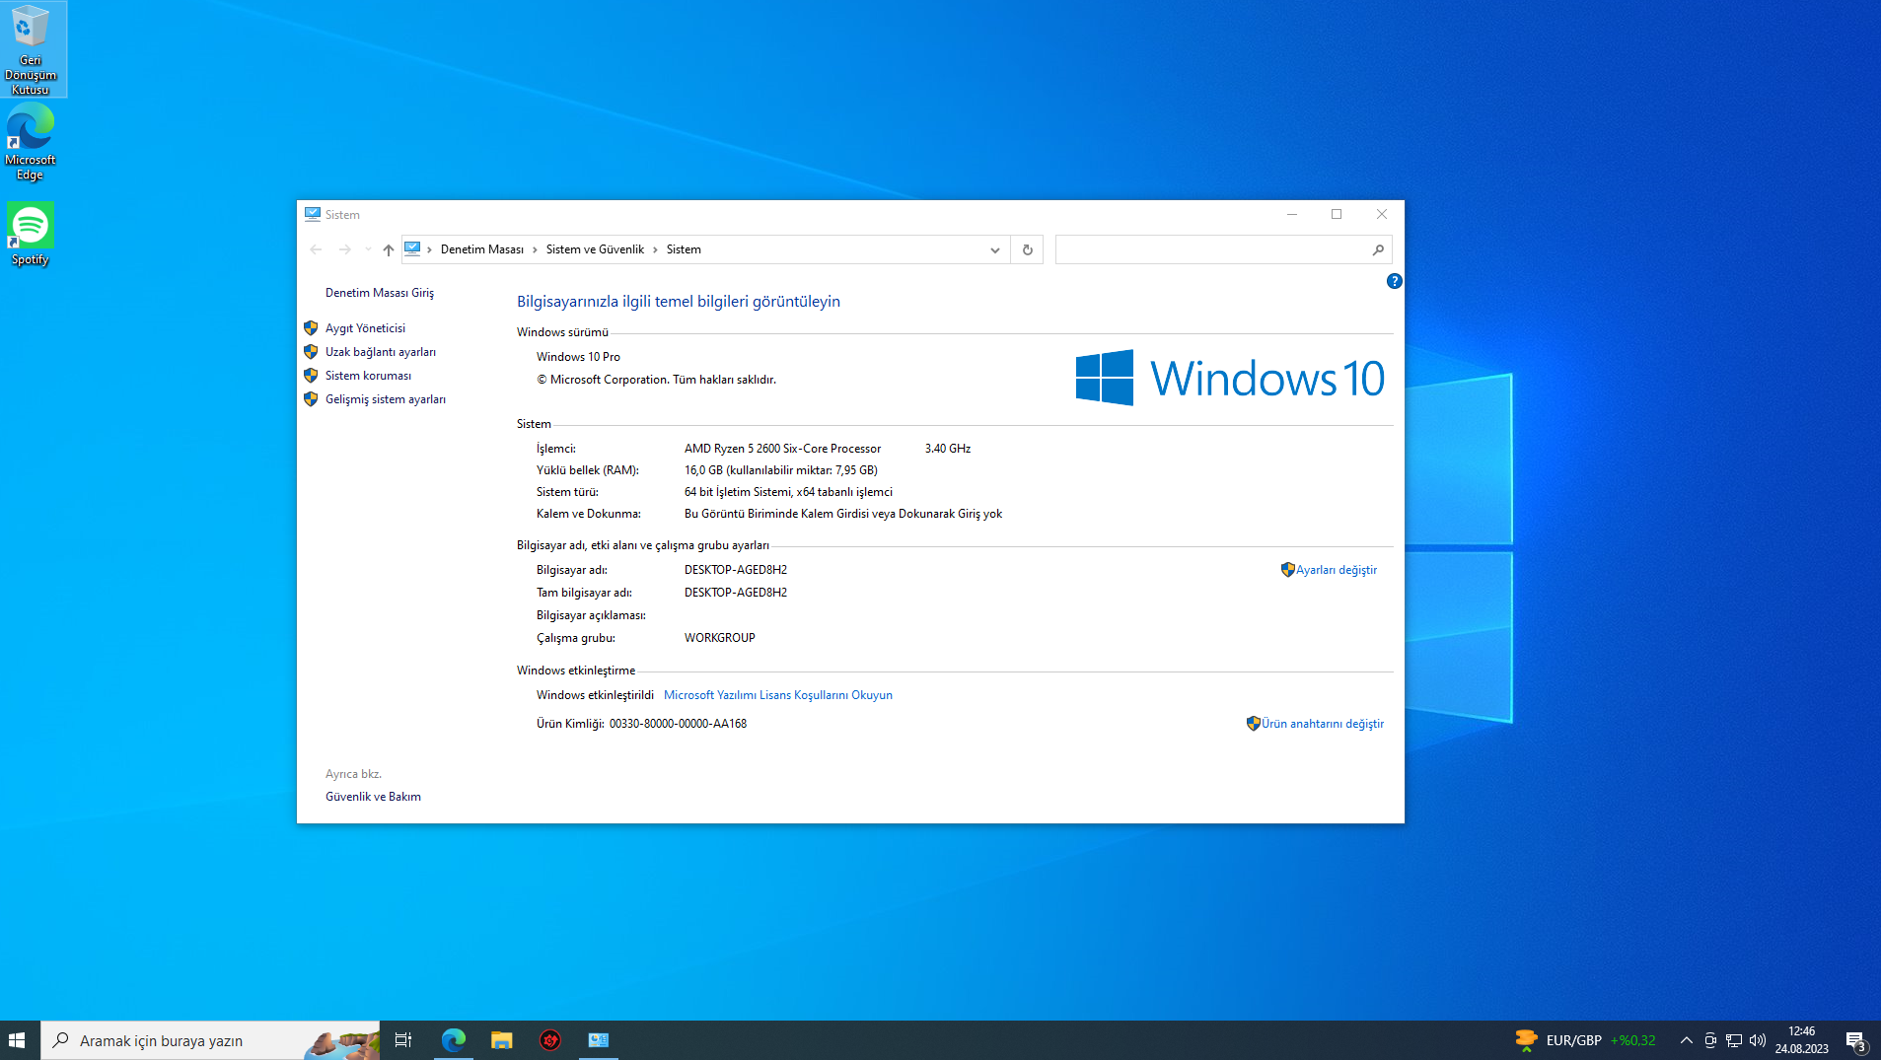Click shield icon beside Ayarları değiştir

(x=1287, y=570)
